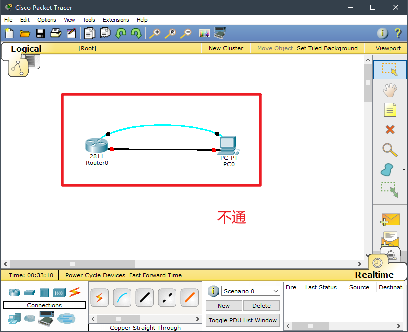The image size is (408, 332).
Task: Open the Extensions menu
Action: tap(116, 20)
